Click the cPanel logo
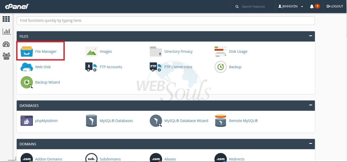347x162 pixels. click(x=17, y=6)
